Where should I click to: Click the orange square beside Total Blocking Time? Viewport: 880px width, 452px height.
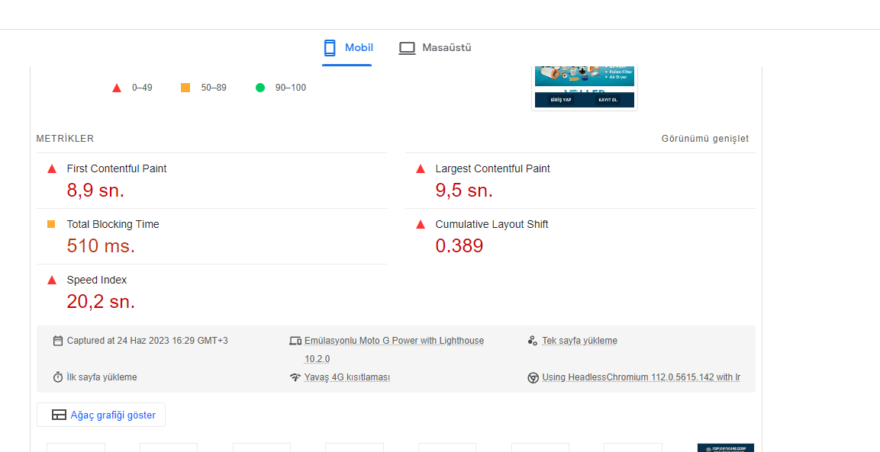(51, 224)
